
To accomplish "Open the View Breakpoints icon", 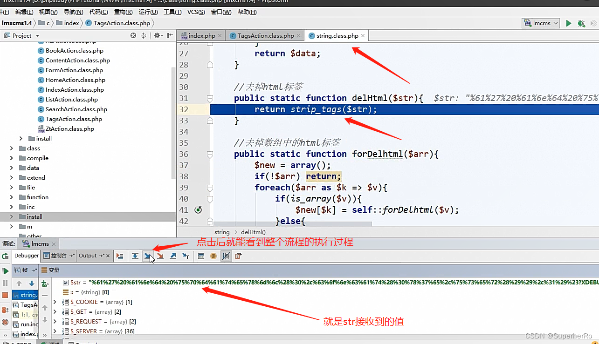I will (x=5, y=310).
